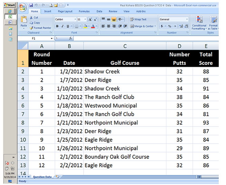This screenshot has height=185, width=226.
Task: Click the Windows Start button
Action: coord(9,5)
